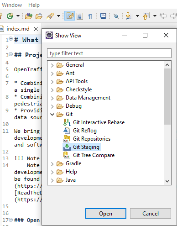Image resolution: width=177 pixels, height=226 pixels.
Task: Open the Window menu
Action: 12,5
